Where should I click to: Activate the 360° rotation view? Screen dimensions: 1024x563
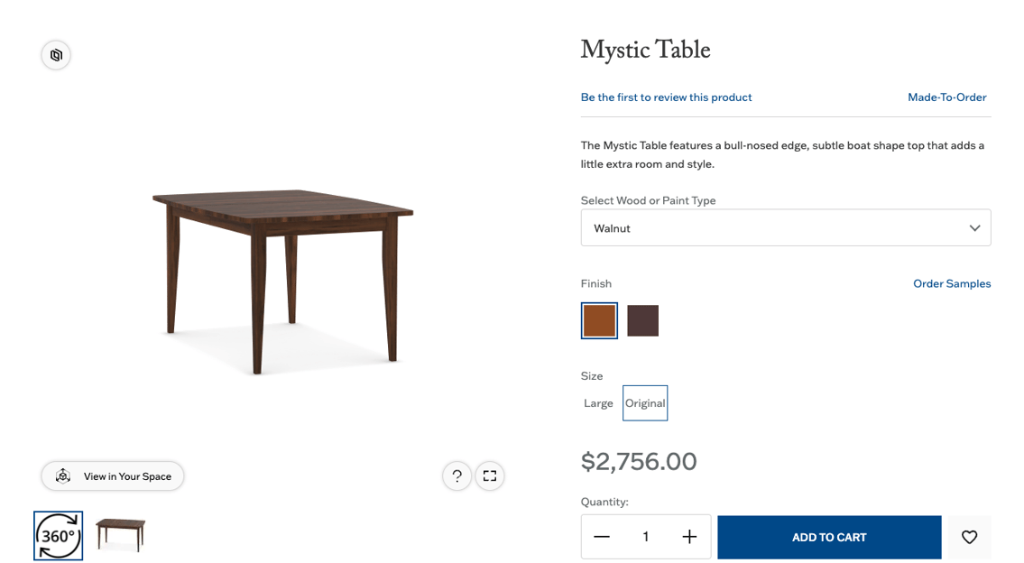point(57,535)
